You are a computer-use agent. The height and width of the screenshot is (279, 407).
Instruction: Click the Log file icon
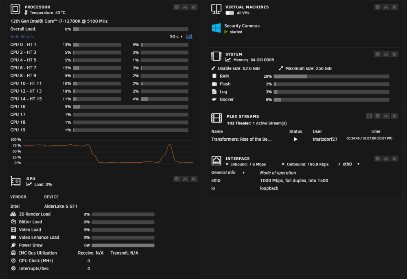214,92
